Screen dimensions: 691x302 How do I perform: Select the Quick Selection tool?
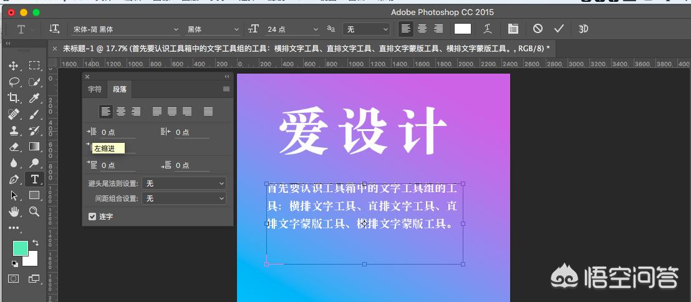click(34, 82)
